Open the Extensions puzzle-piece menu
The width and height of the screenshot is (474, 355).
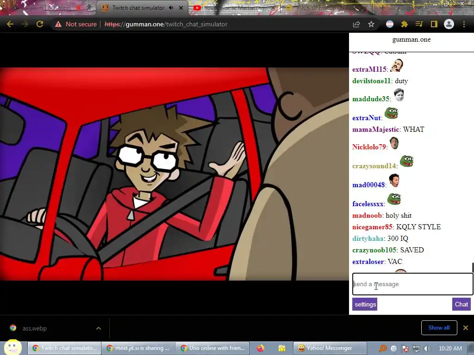click(405, 24)
